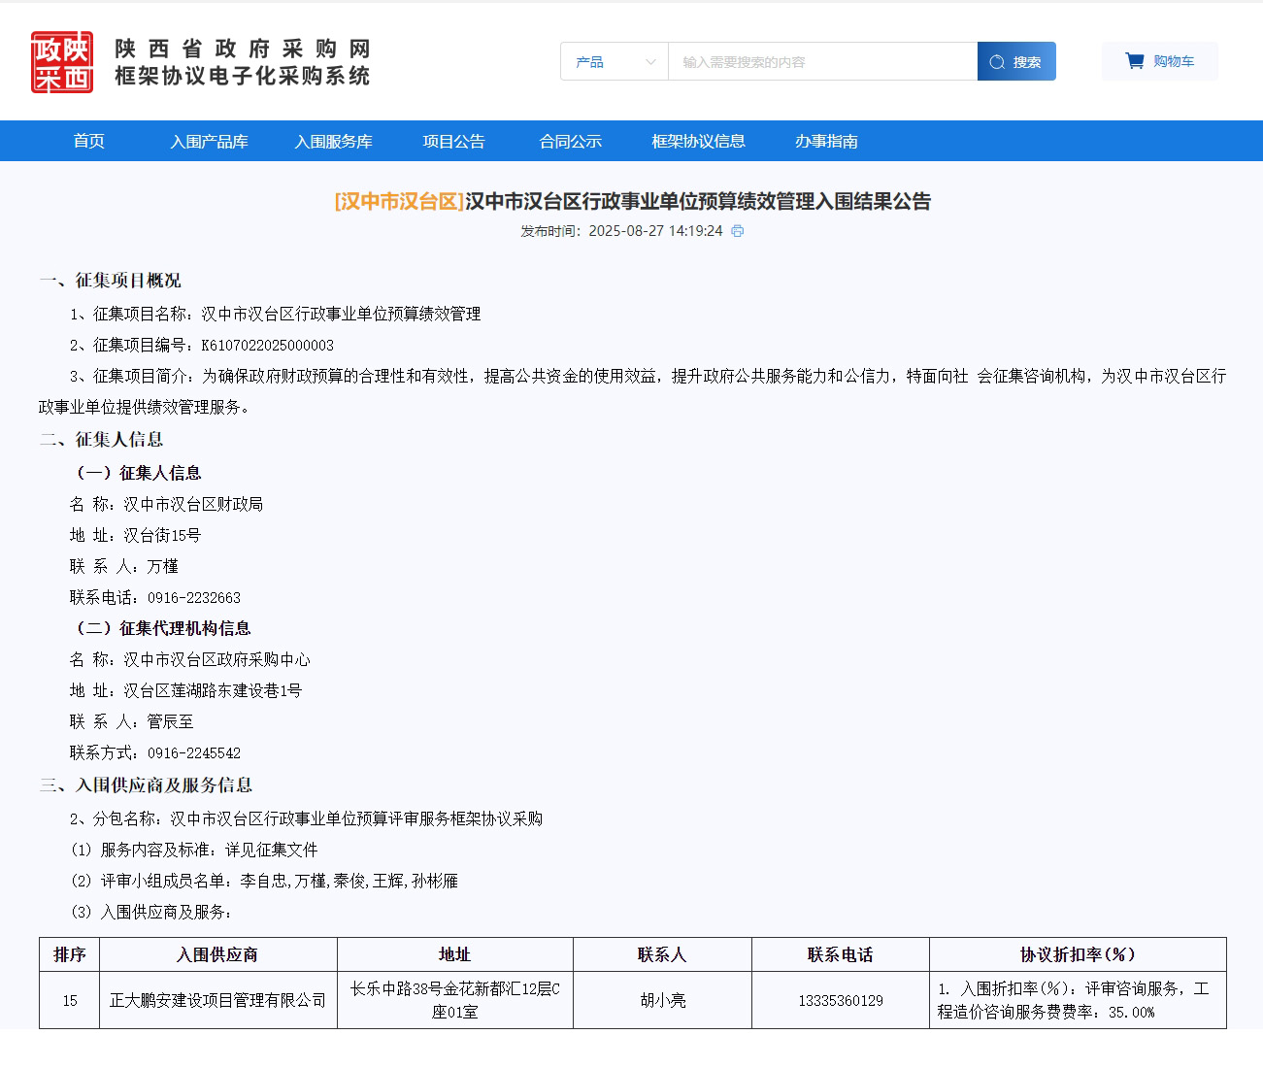
Task: Open the 办事指南 menu item
Action: click(826, 142)
